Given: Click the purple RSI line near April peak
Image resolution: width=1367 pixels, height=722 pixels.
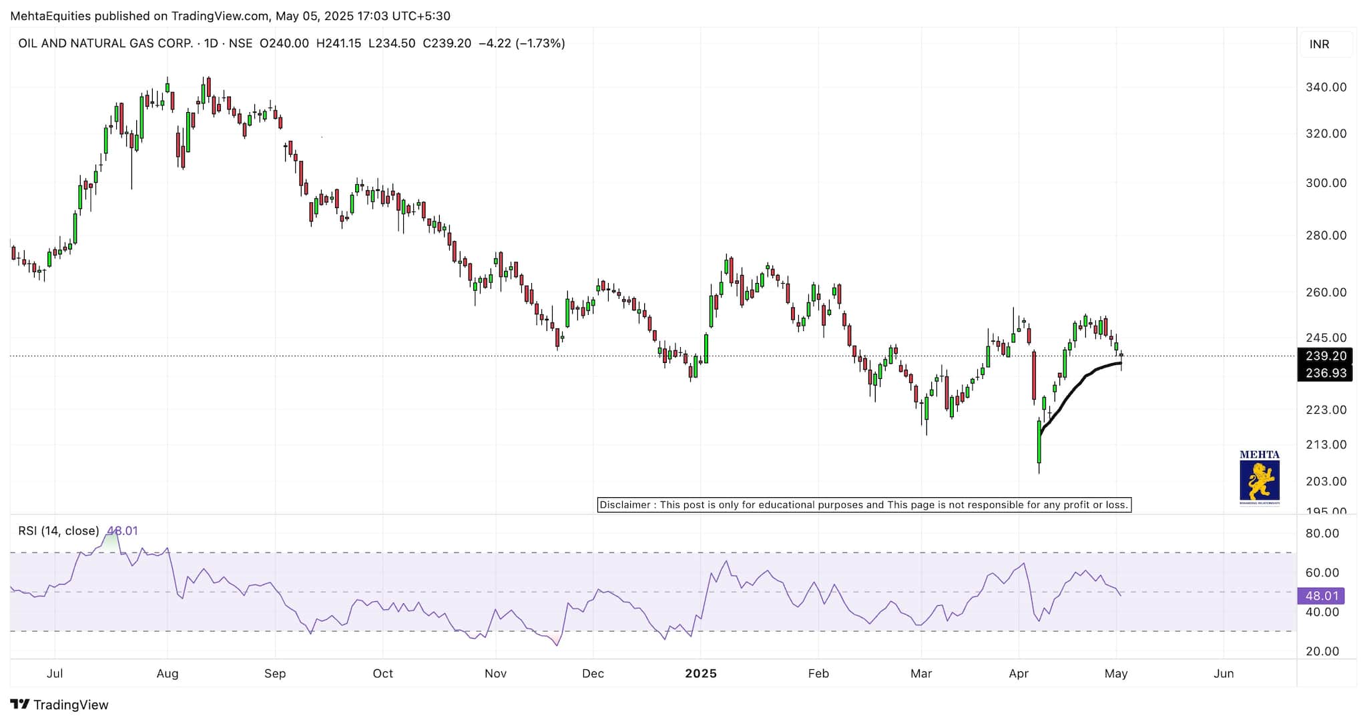Looking at the screenshot, I should point(1023,565).
